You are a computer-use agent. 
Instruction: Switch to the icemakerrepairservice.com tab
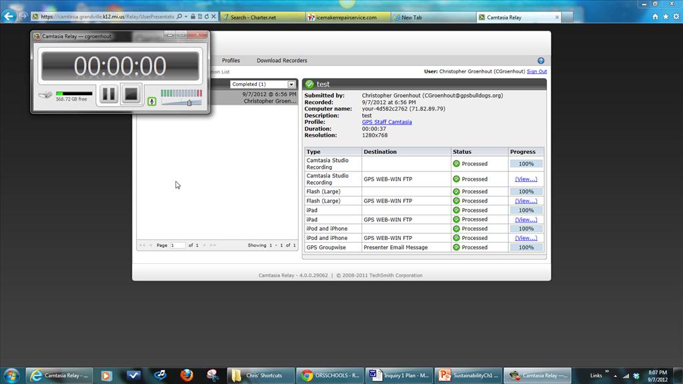point(348,17)
